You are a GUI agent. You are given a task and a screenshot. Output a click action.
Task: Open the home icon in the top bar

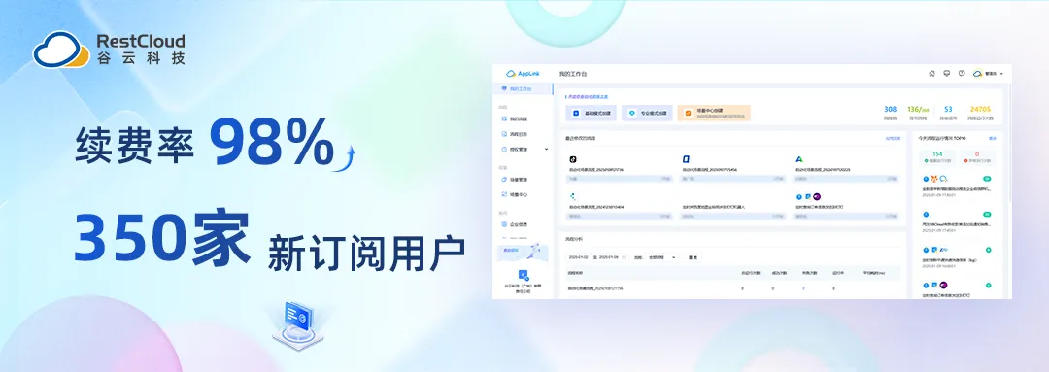[x=931, y=74]
